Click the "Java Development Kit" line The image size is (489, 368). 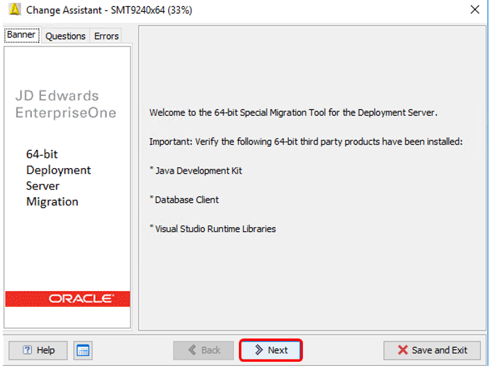[x=196, y=171]
